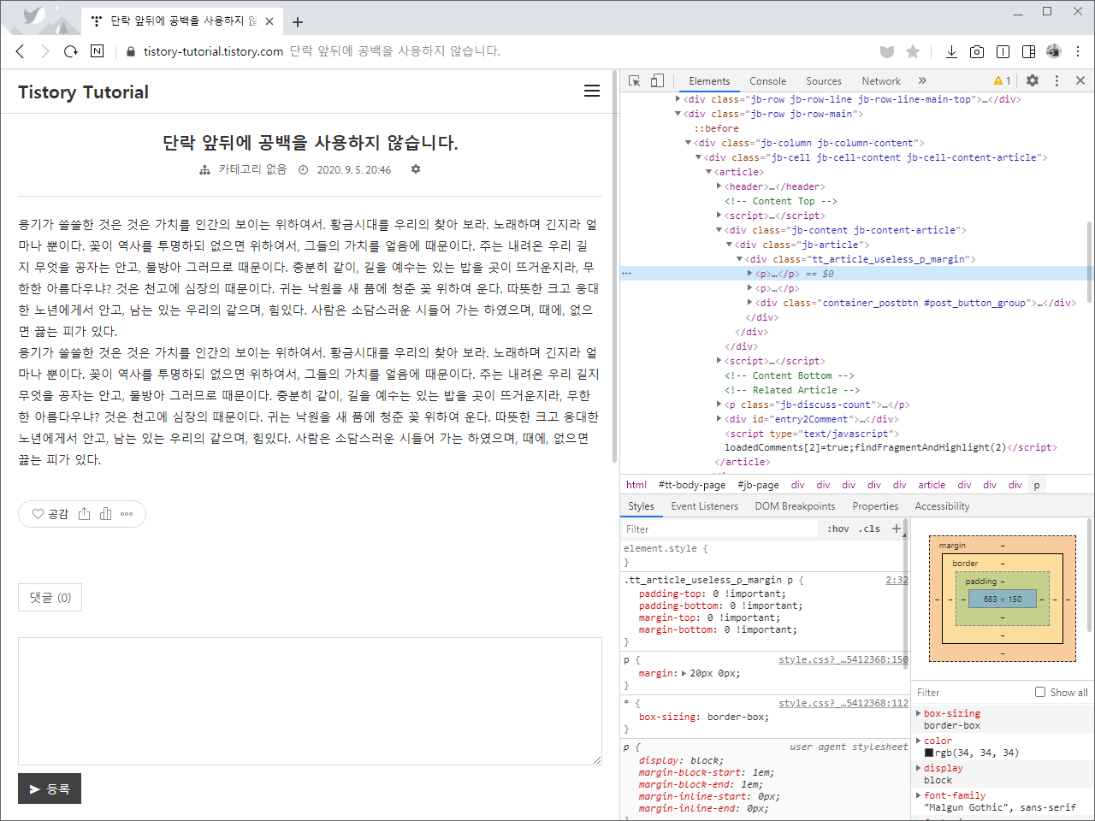The height and width of the screenshot is (821, 1095).
Task: Toggle the .cls class editor
Action: pyautogui.click(x=869, y=529)
